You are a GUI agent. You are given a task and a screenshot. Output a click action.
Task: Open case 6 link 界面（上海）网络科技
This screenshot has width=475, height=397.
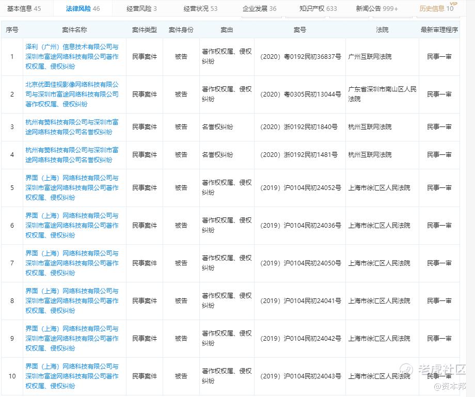[72, 225]
